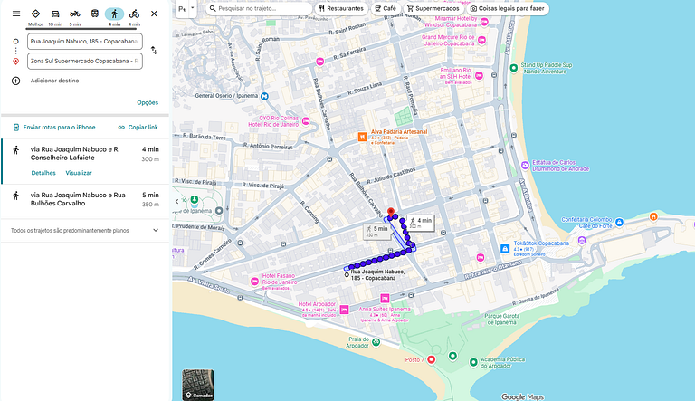Click the red destination pin on map
The width and height of the screenshot is (695, 401).
pyautogui.click(x=391, y=213)
